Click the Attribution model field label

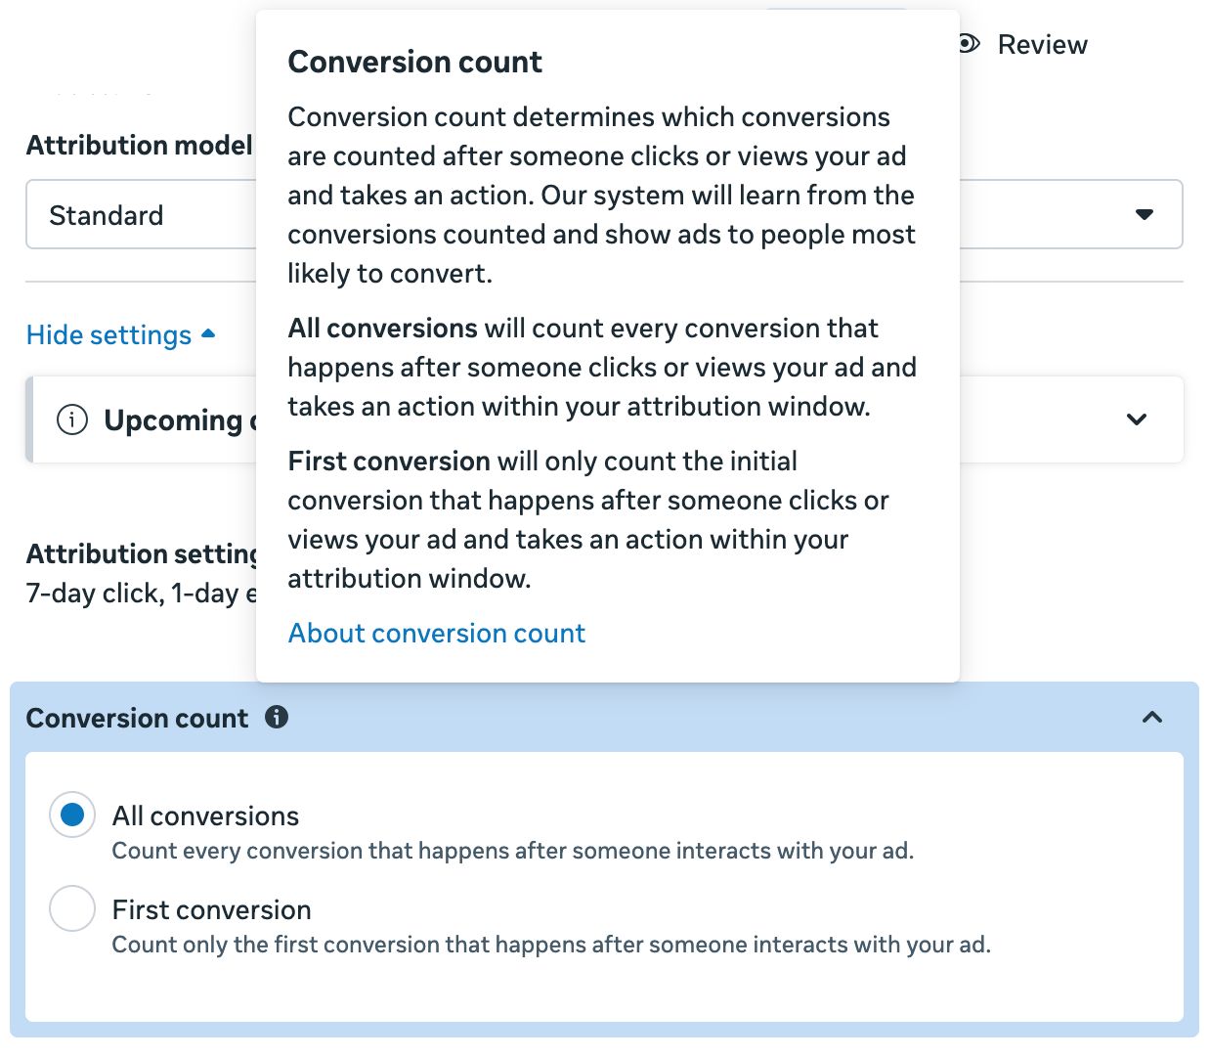click(139, 146)
